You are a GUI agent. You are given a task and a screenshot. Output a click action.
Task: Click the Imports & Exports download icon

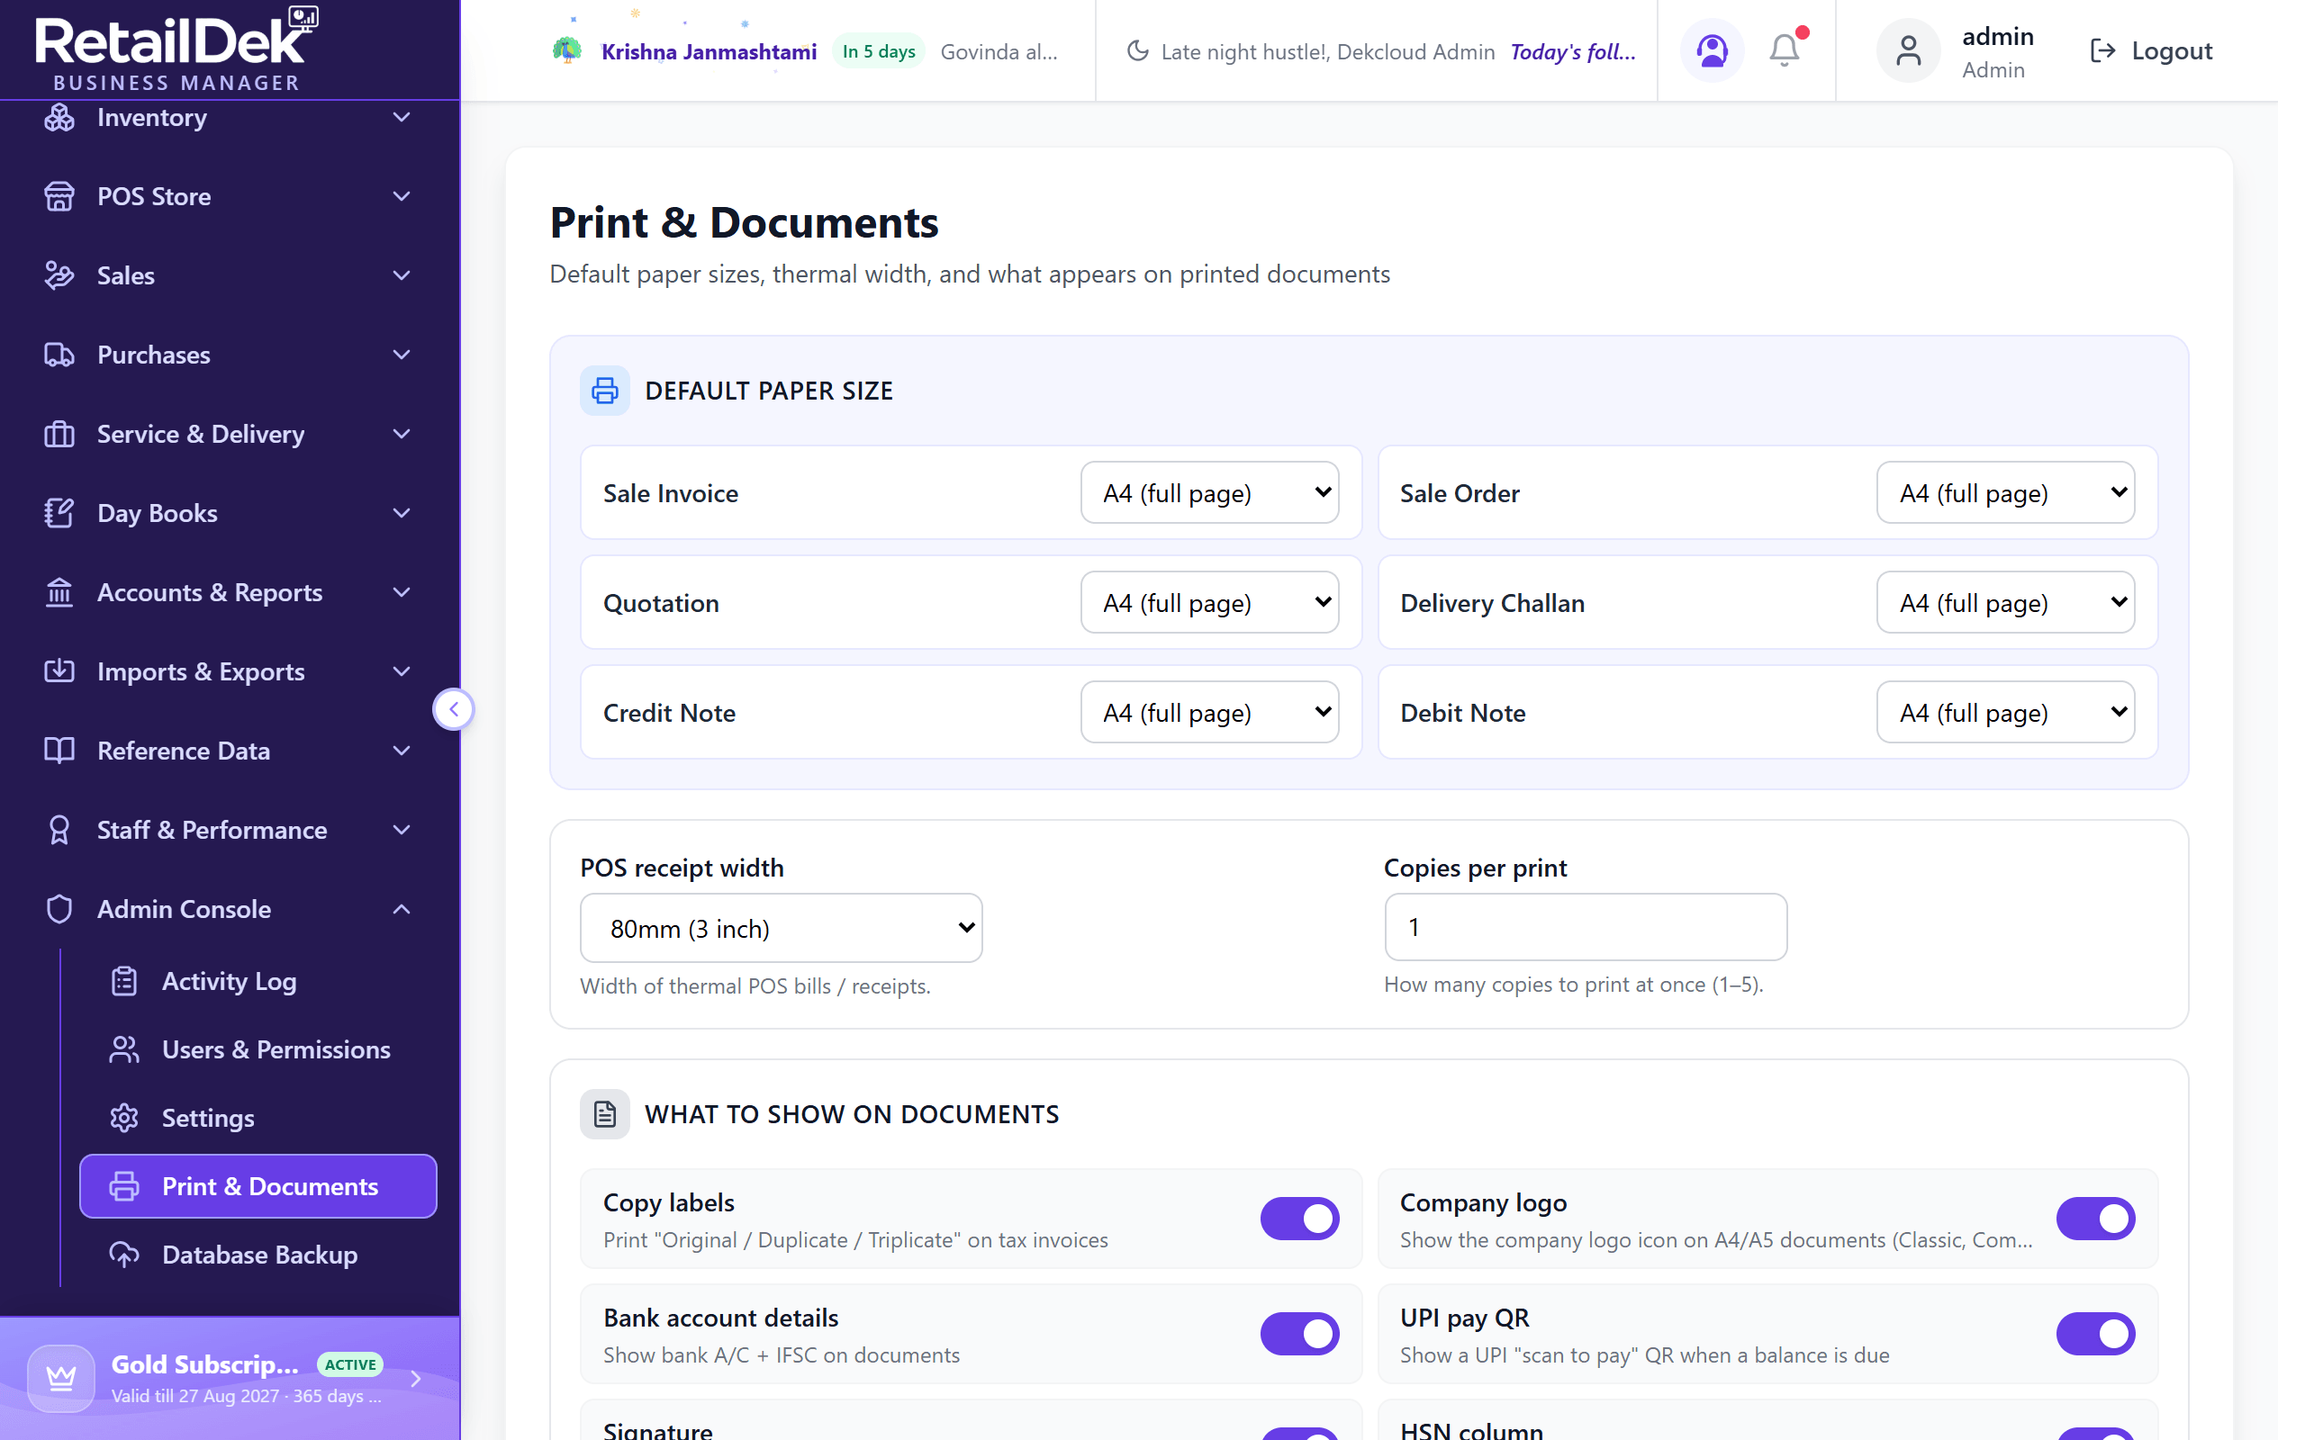point(59,671)
